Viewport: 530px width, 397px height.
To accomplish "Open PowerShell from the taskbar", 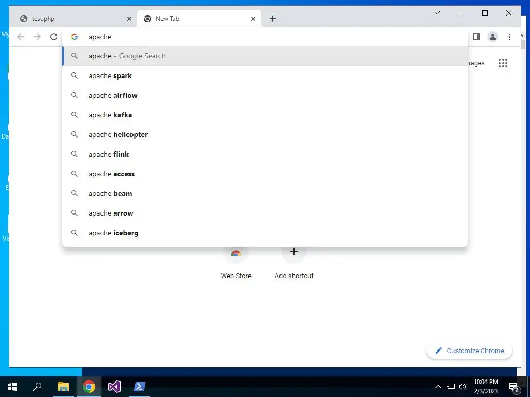I will tap(140, 387).
